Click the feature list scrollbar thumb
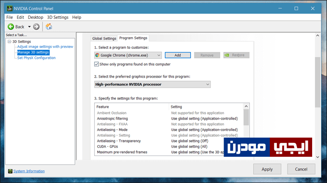 click(246, 117)
